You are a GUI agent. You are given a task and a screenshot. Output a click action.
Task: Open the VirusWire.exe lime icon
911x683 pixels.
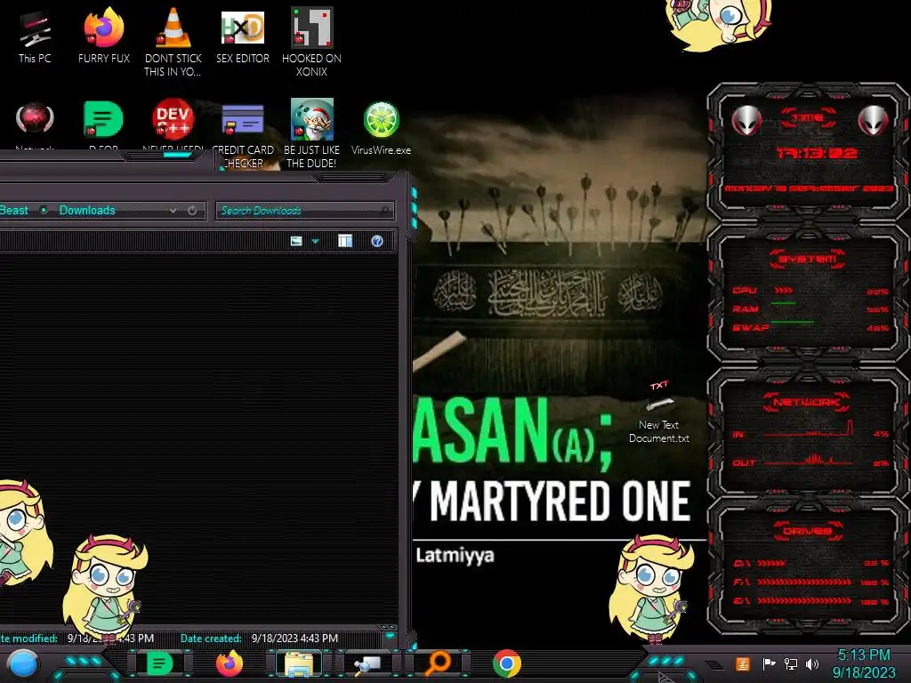pos(381,129)
